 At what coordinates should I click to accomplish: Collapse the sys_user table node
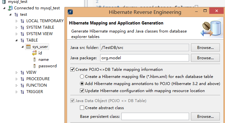tap(22, 47)
